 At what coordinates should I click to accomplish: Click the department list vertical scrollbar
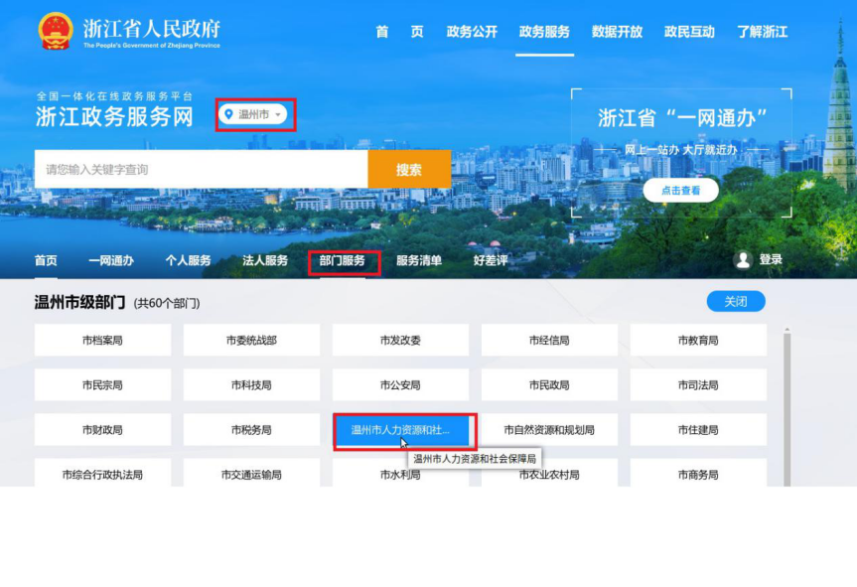787,397
